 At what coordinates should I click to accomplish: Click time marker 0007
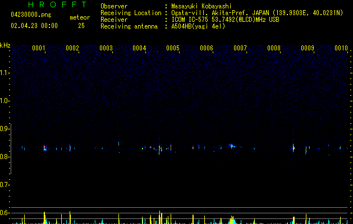[240, 48]
